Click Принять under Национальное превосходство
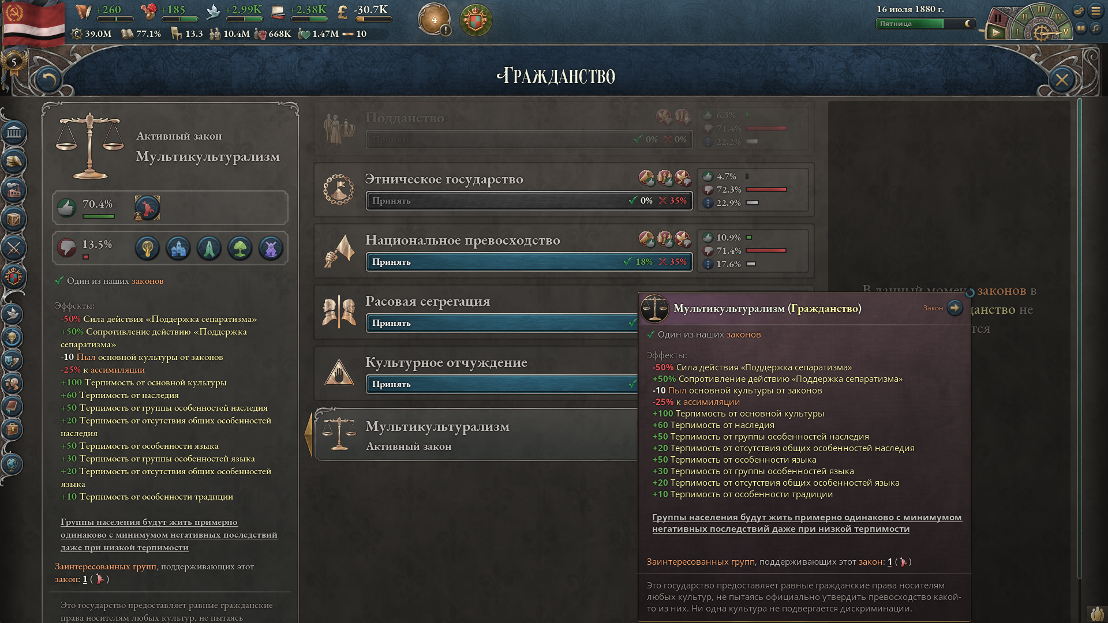Image resolution: width=1108 pixels, height=623 pixels. click(529, 262)
